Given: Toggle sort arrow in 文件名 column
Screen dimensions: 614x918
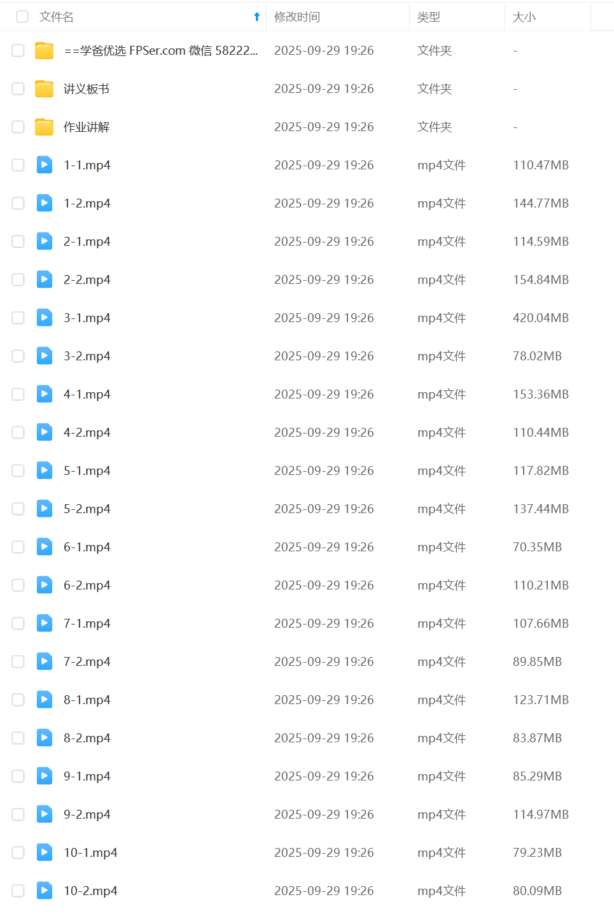Looking at the screenshot, I should (x=257, y=17).
